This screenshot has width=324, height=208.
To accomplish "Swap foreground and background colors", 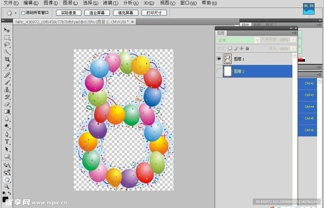I will coord(10,193).
